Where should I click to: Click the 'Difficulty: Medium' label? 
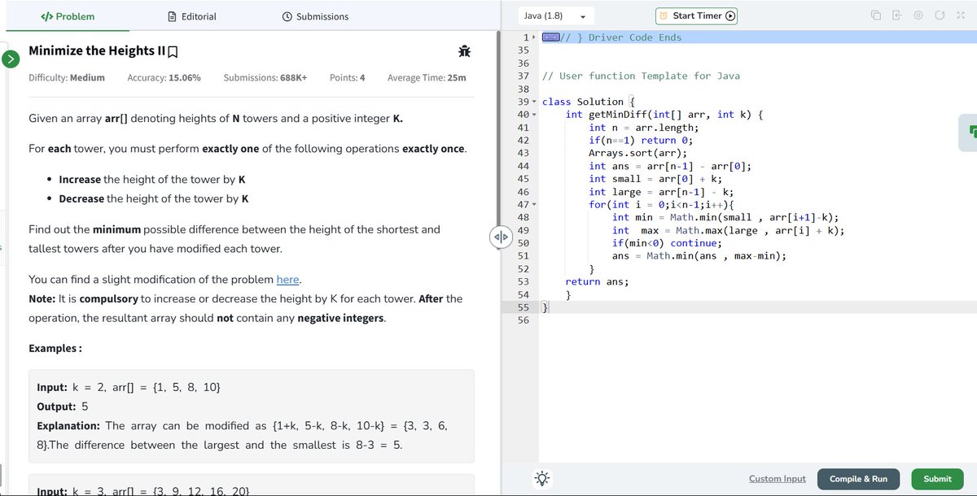coord(67,77)
